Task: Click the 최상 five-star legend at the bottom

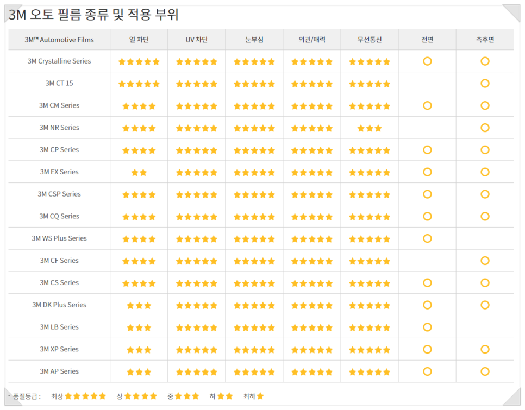Action: coord(85,396)
